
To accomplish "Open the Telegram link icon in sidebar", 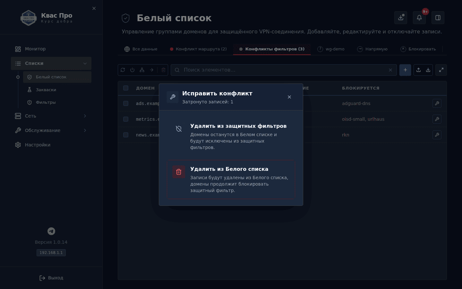I will pos(51,231).
